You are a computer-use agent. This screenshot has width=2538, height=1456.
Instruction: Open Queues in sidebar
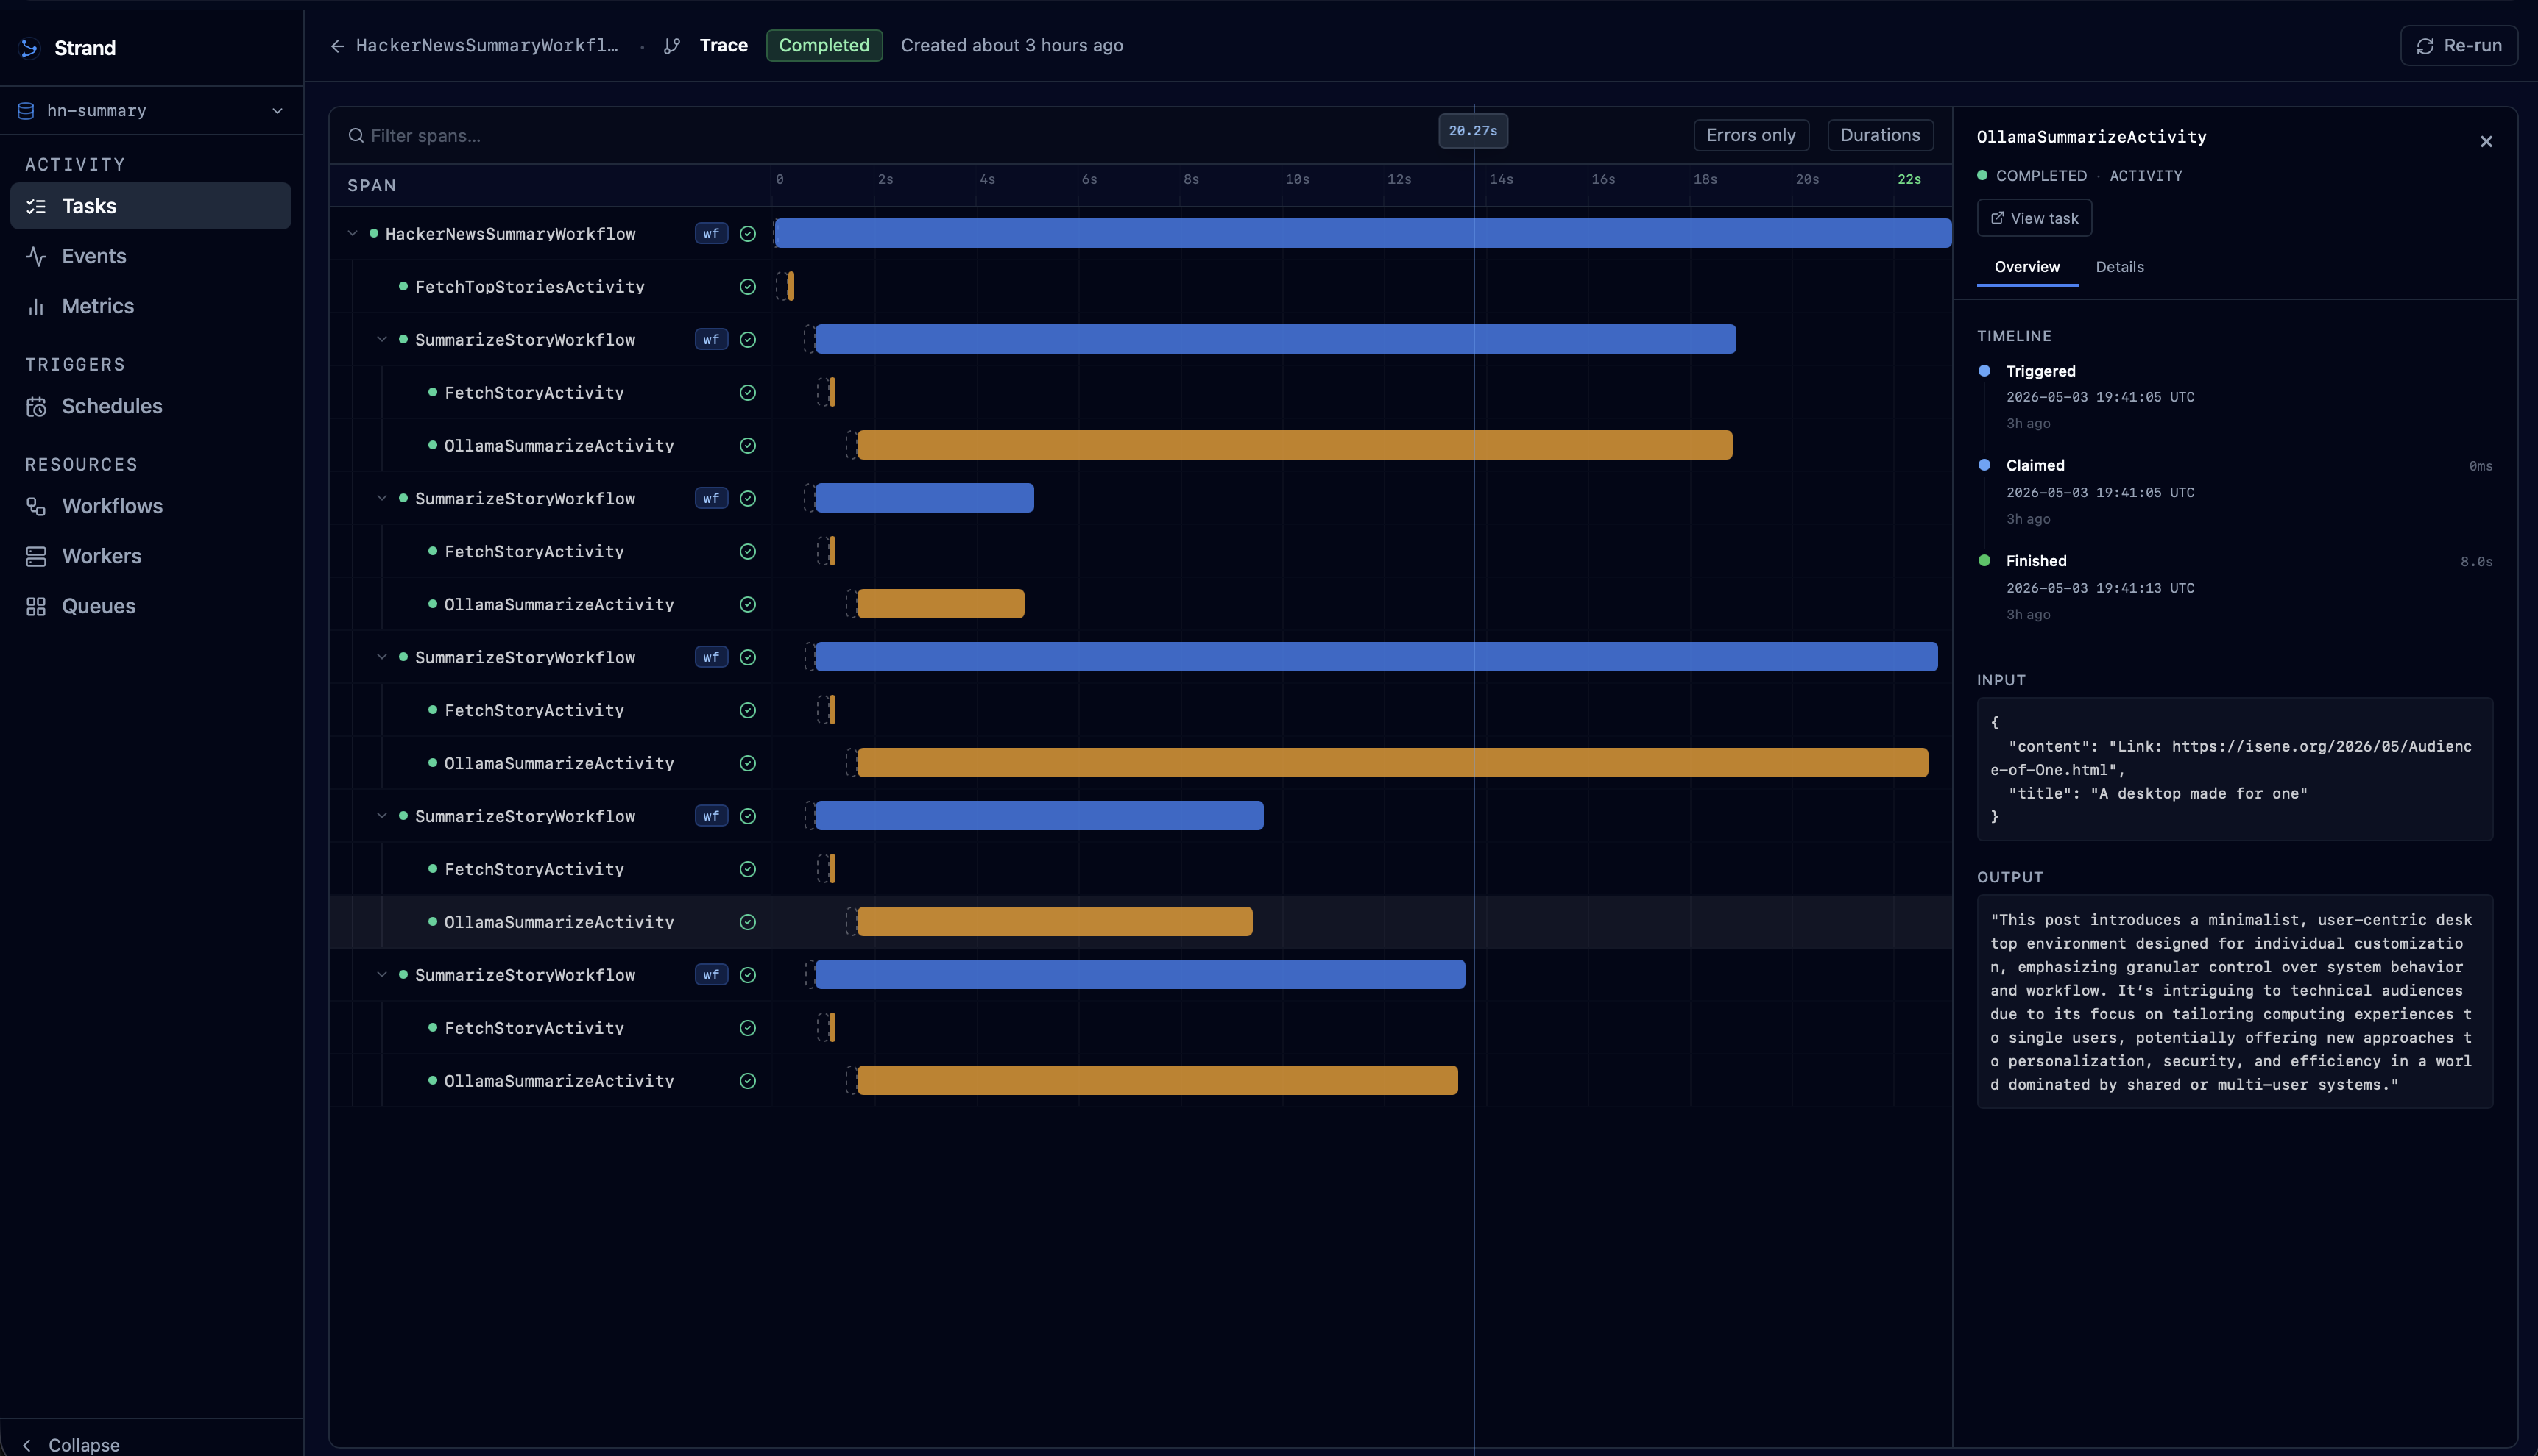[151, 606]
